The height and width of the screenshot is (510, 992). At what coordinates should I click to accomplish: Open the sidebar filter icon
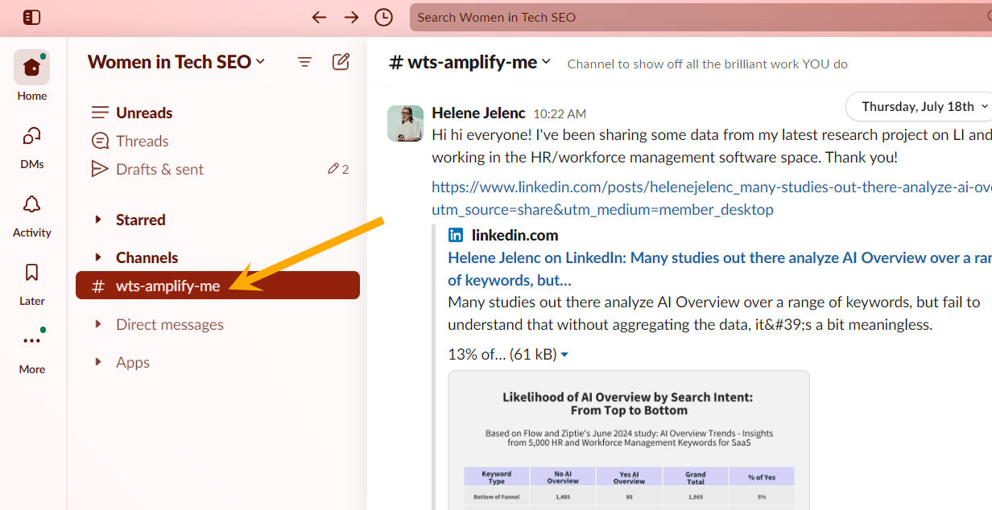[x=304, y=61]
